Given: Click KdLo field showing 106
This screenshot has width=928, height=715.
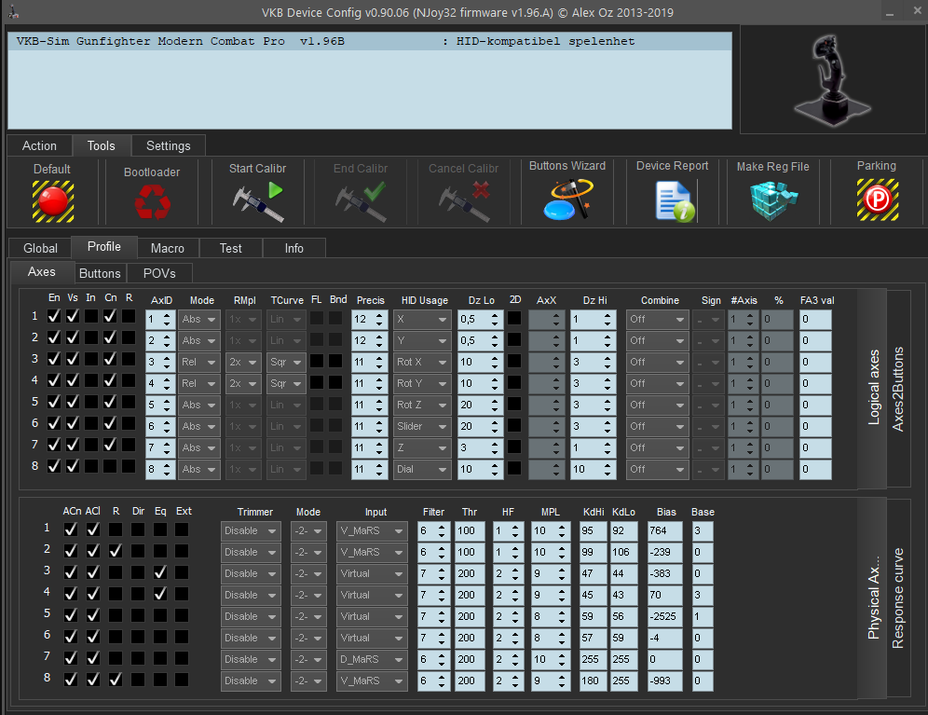Looking at the screenshot, I should coord(623,552).
